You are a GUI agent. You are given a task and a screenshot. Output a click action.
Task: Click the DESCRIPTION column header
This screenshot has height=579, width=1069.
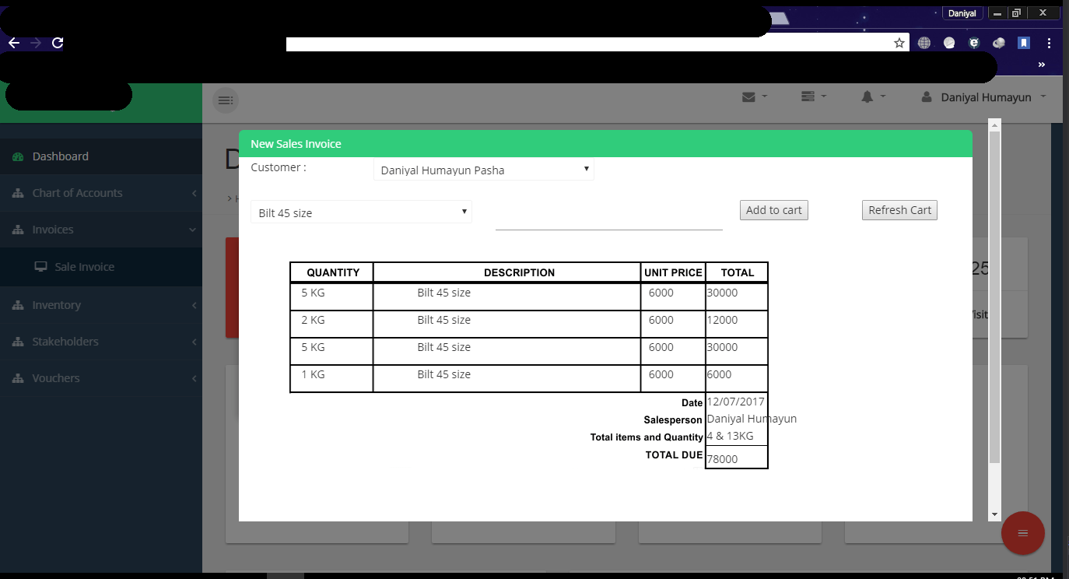pos(519,272)
